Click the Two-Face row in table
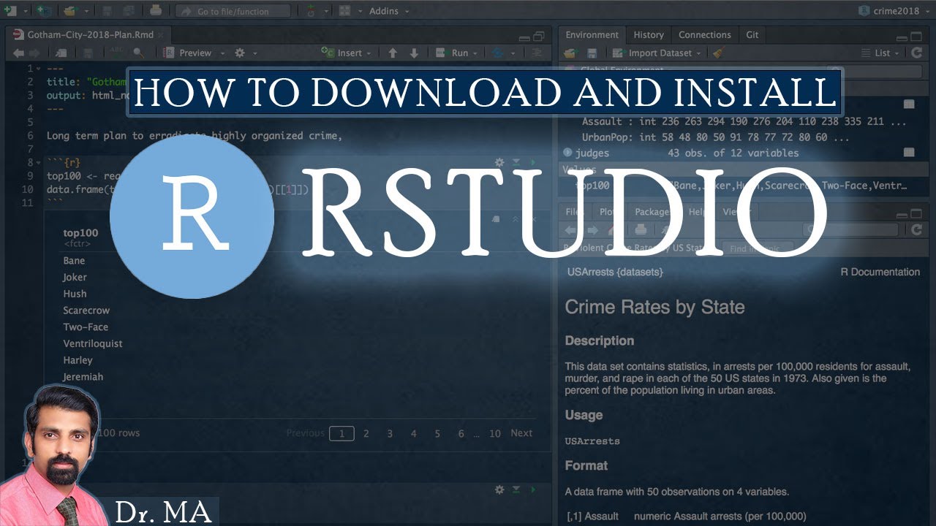 (86, 327)
